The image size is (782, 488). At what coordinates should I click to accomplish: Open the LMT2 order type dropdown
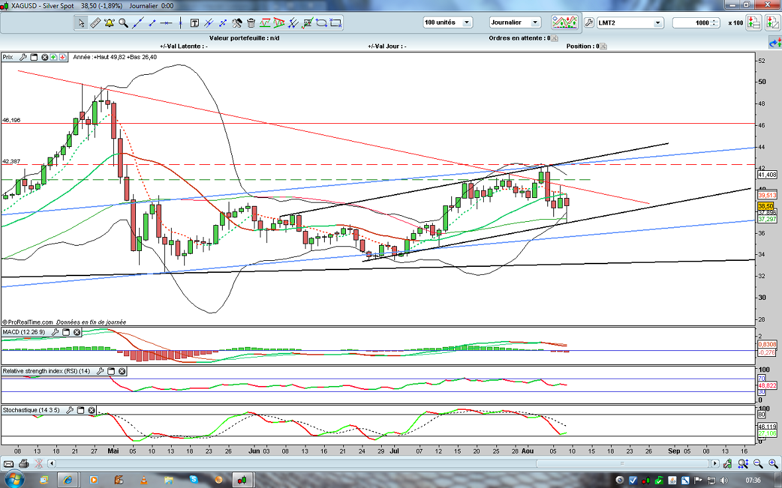(x=630, y=23)
